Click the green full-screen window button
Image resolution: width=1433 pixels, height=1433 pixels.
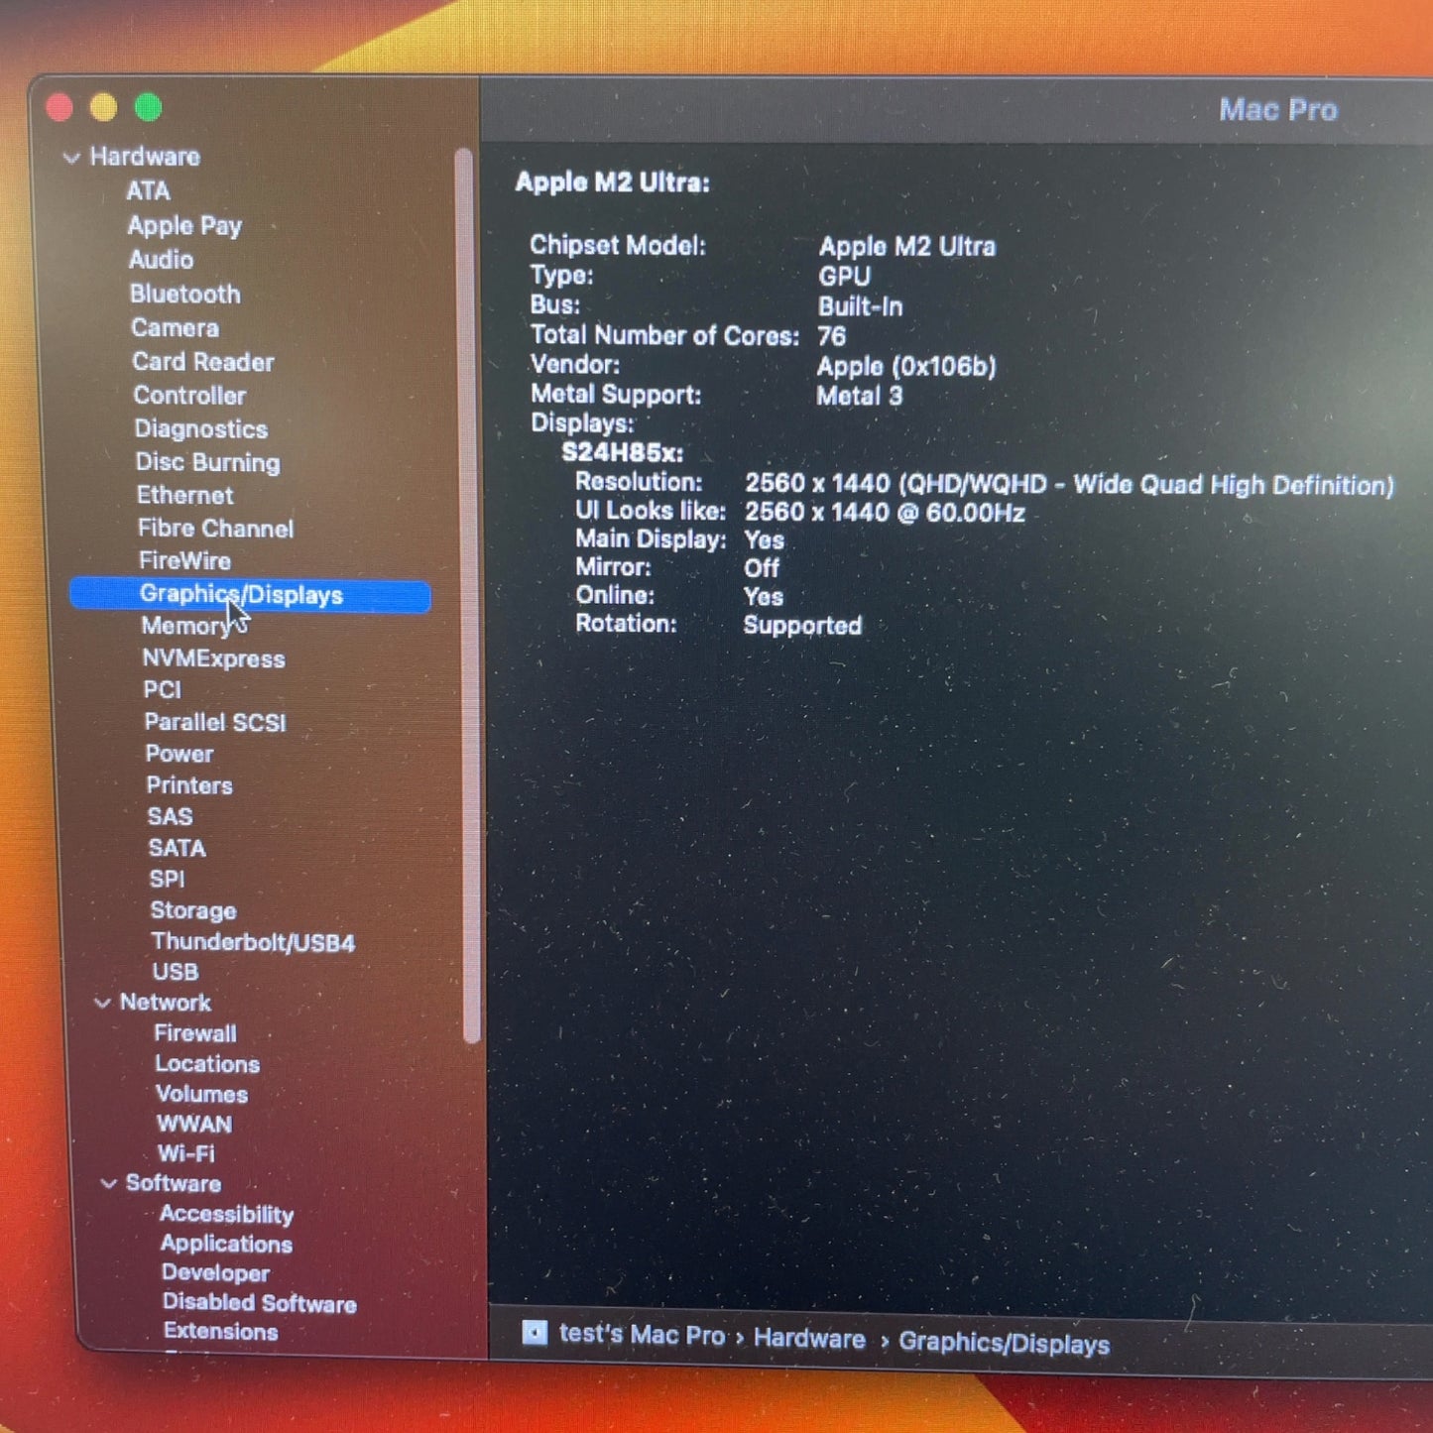point(149,107)
